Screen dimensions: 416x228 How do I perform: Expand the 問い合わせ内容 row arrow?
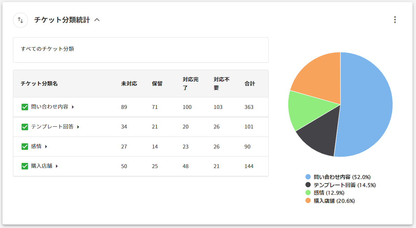pyautogui.click(x=73, y=107)
